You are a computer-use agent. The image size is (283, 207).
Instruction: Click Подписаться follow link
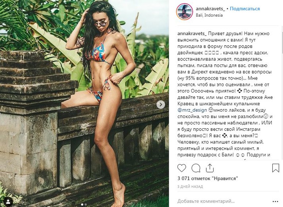tap(245, 9)
